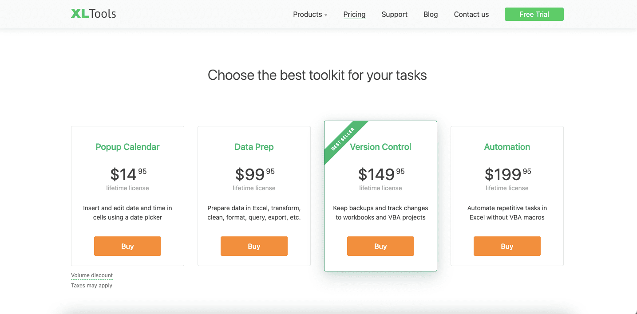Navigate to Contact us
This screenshot has width=637, height=314.
[471, 14]
